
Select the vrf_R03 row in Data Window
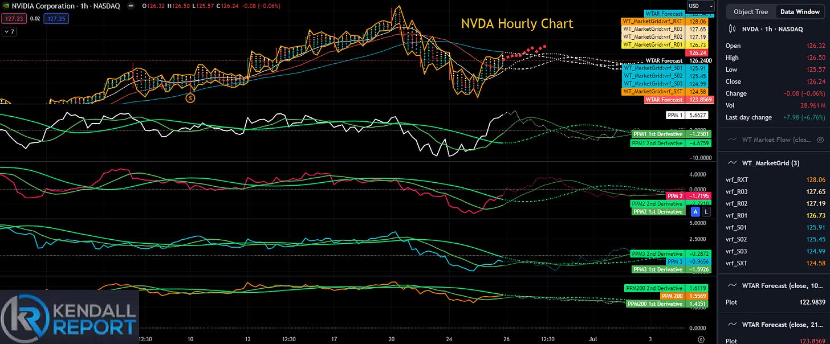point(776,191)
